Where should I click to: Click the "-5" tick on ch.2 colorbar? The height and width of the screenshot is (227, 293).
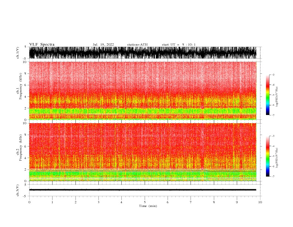tap(273, 156)
